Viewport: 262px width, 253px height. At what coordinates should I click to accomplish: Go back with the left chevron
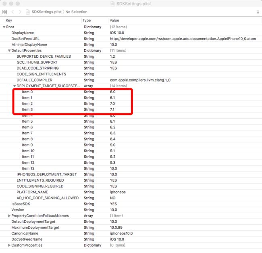tap(13, 12)
